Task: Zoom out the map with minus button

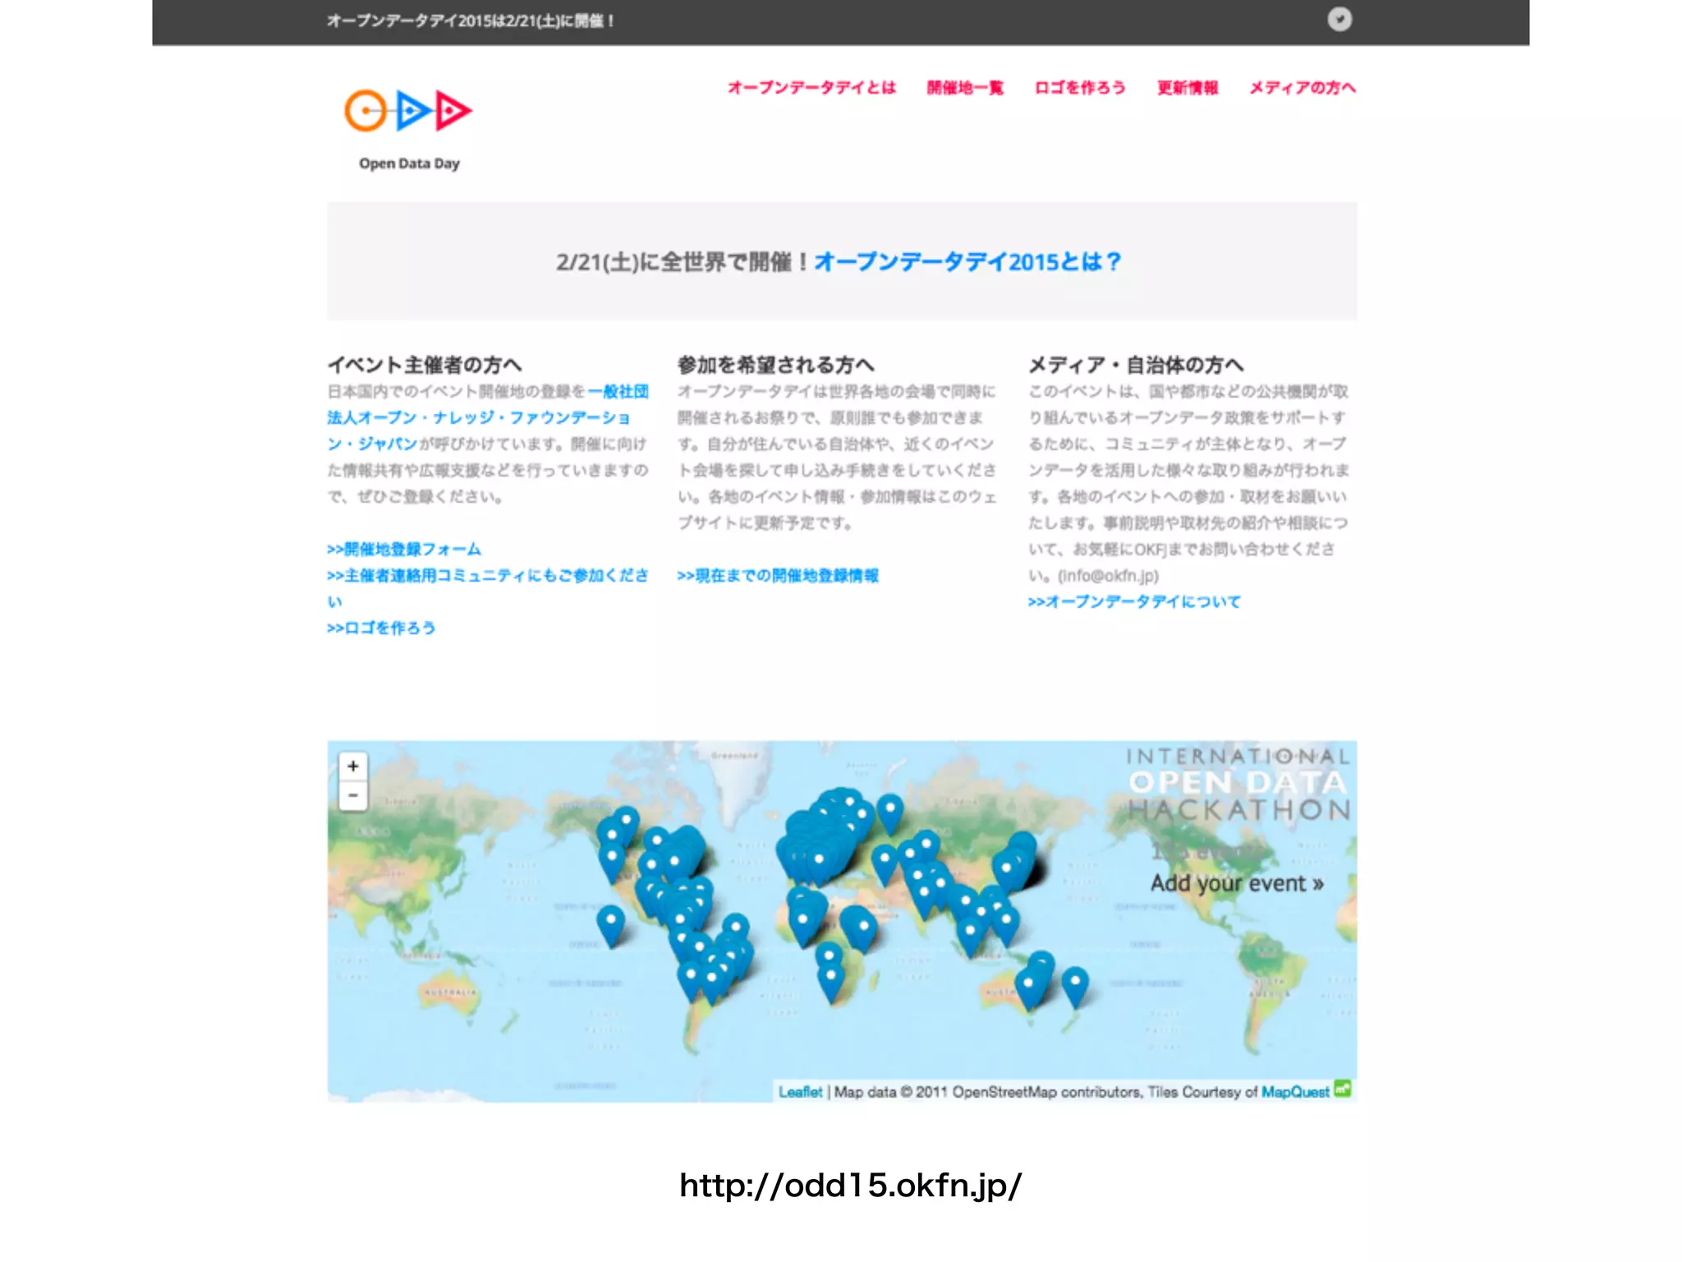Action: pyautogui.click(x=353, y=795)
